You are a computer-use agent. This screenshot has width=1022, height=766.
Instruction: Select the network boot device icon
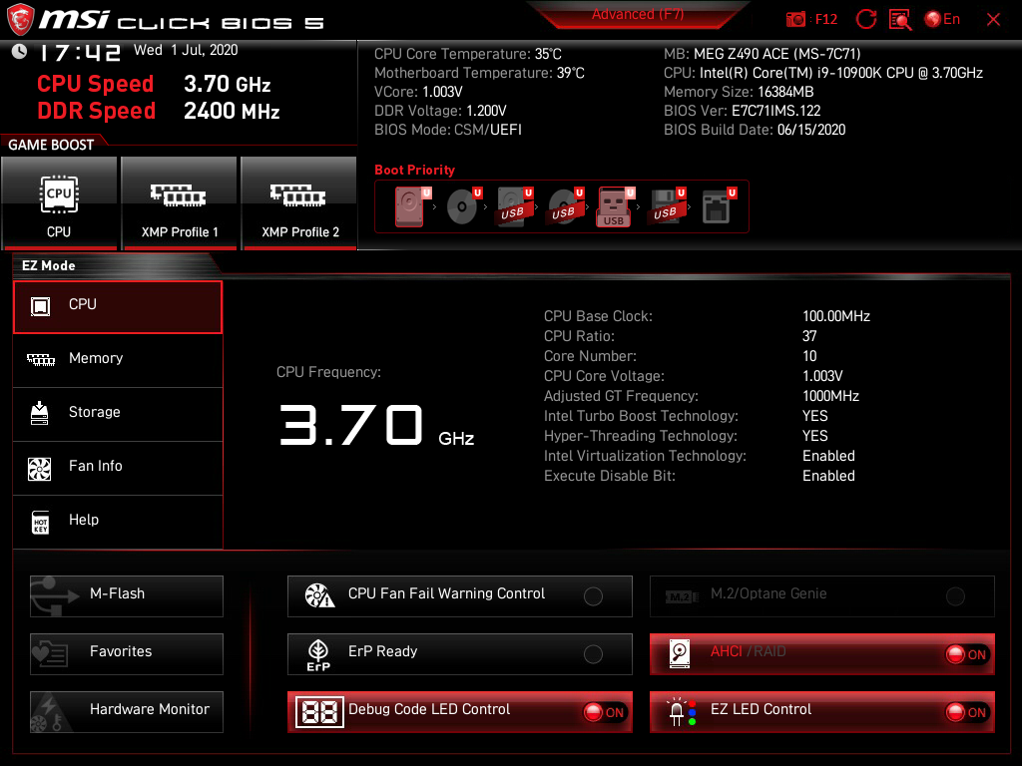click(x=715, y=204)
